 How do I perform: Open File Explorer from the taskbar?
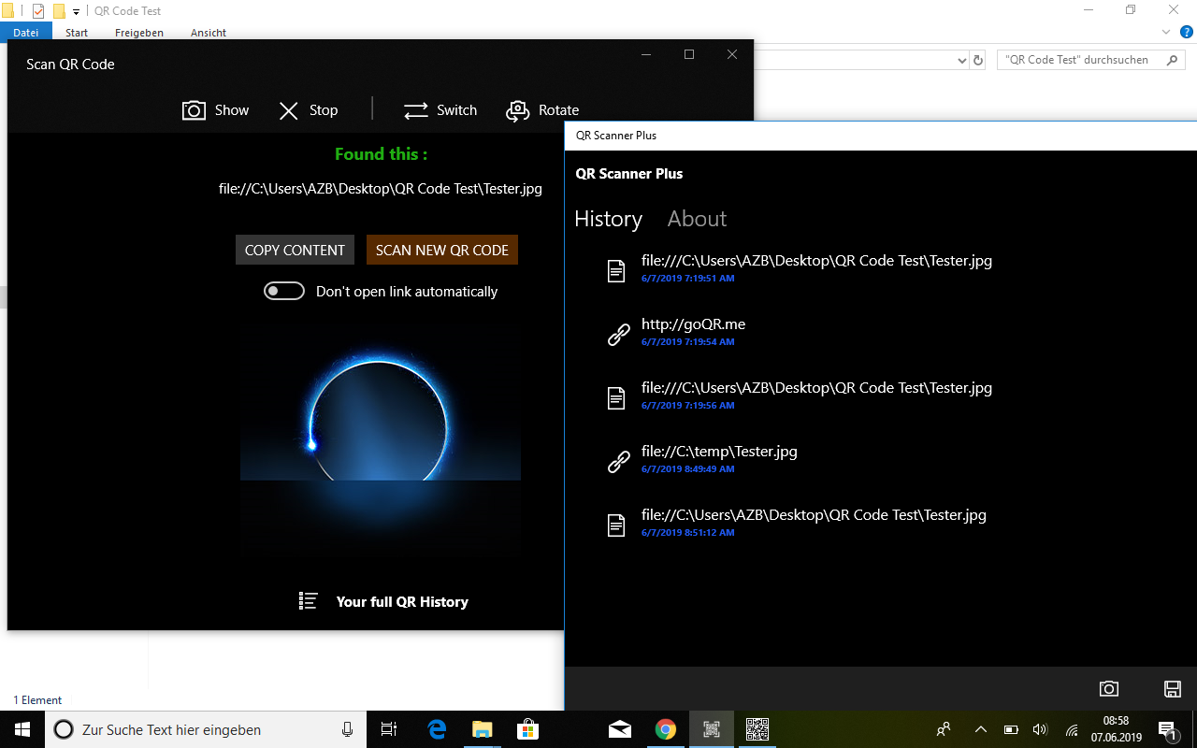pyautogui.click(x=483, y=729)
